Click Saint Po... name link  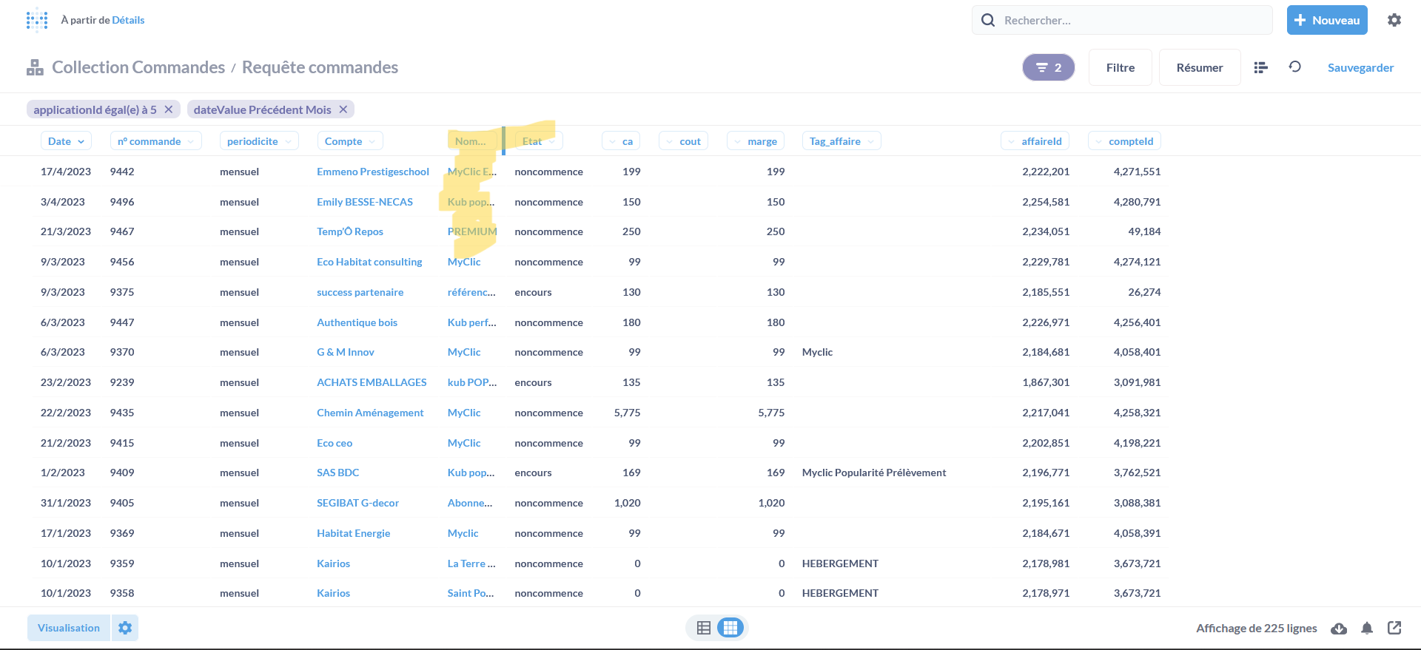(471, 593)
